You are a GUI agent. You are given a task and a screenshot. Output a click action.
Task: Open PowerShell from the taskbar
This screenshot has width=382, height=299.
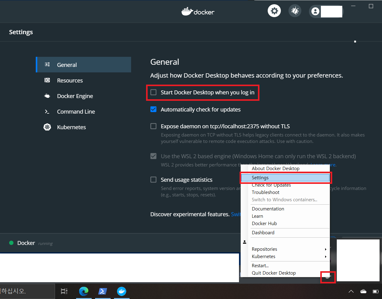(x=103, y=291)
